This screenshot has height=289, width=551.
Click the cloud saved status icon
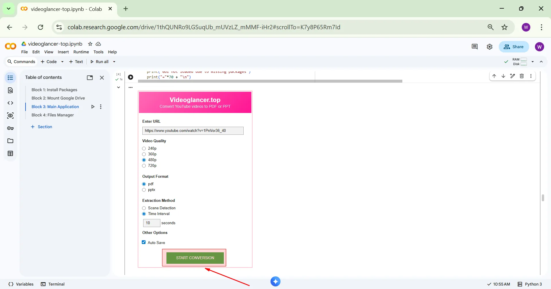coord(98,44)
